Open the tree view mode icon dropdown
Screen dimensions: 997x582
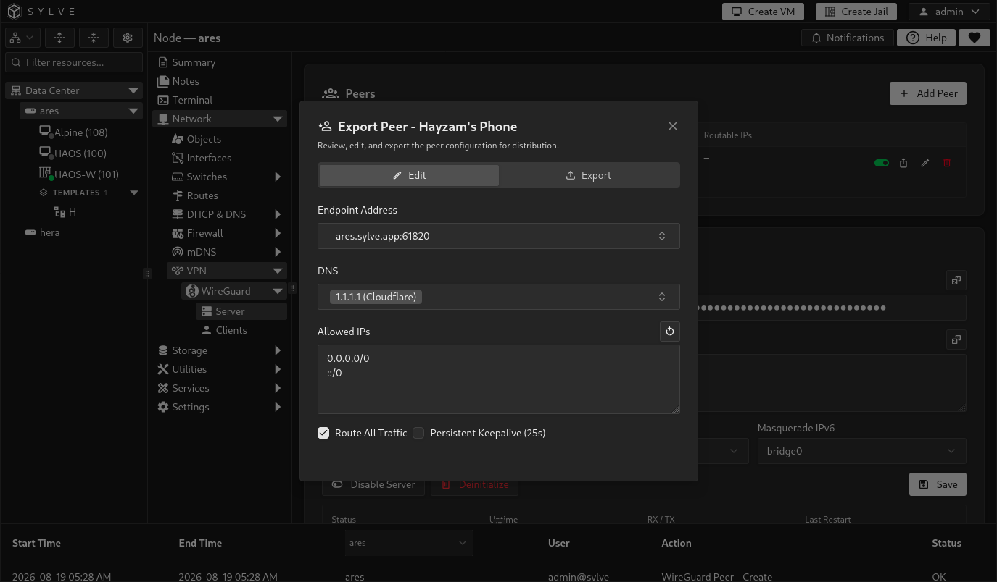(x=22, y=38)
